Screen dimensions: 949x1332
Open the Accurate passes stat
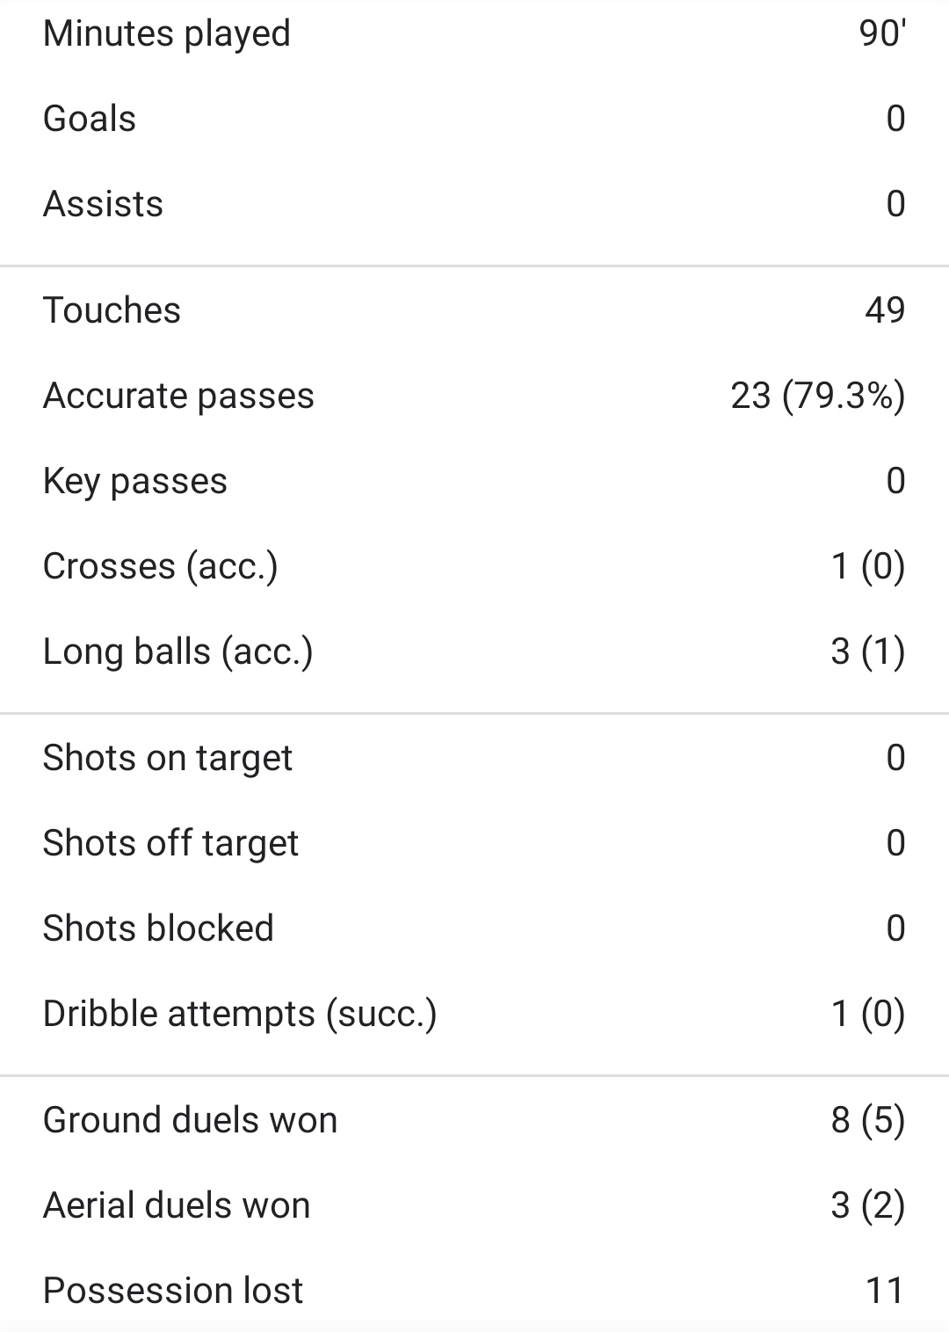[178, 396]
